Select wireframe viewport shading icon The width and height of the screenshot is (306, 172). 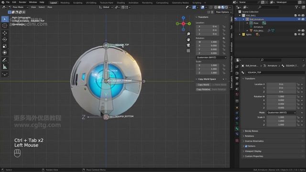(x=216, y=7)
